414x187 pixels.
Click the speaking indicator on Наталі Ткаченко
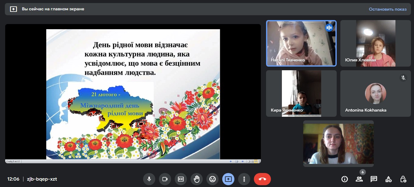point(329,28)
